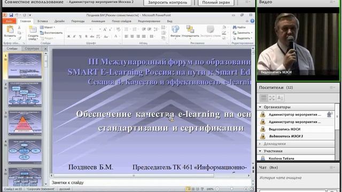Increase font size with the large A icon
Viewport: 342px width, 192px height.
tap(105, 29)
